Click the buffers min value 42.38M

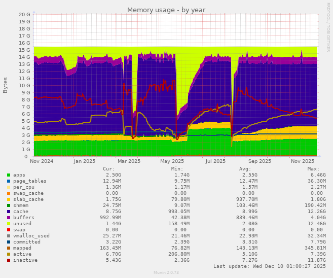click(180, 218)
